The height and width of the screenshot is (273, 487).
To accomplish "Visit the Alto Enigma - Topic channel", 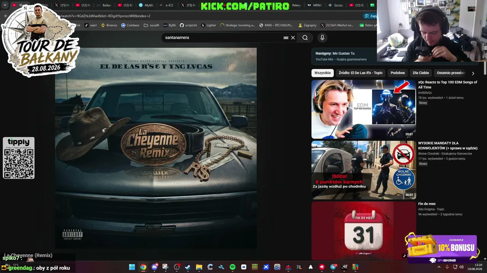I will (431, 209).
